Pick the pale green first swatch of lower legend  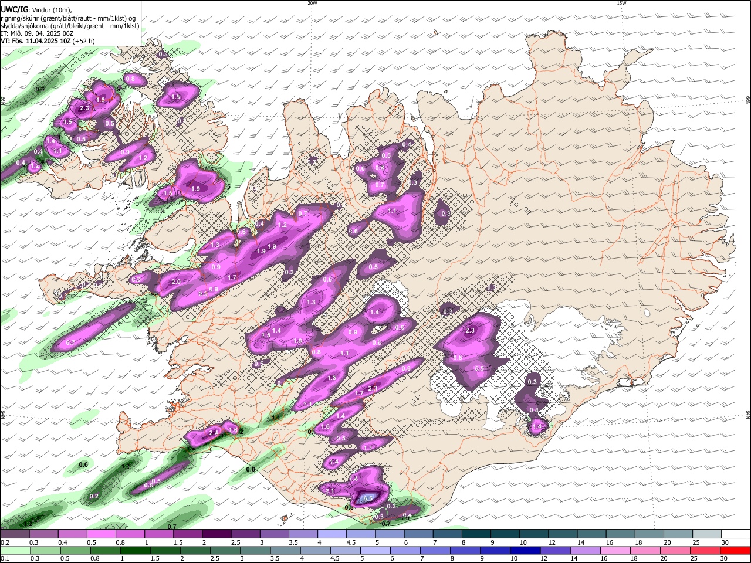tap(15, 551)
